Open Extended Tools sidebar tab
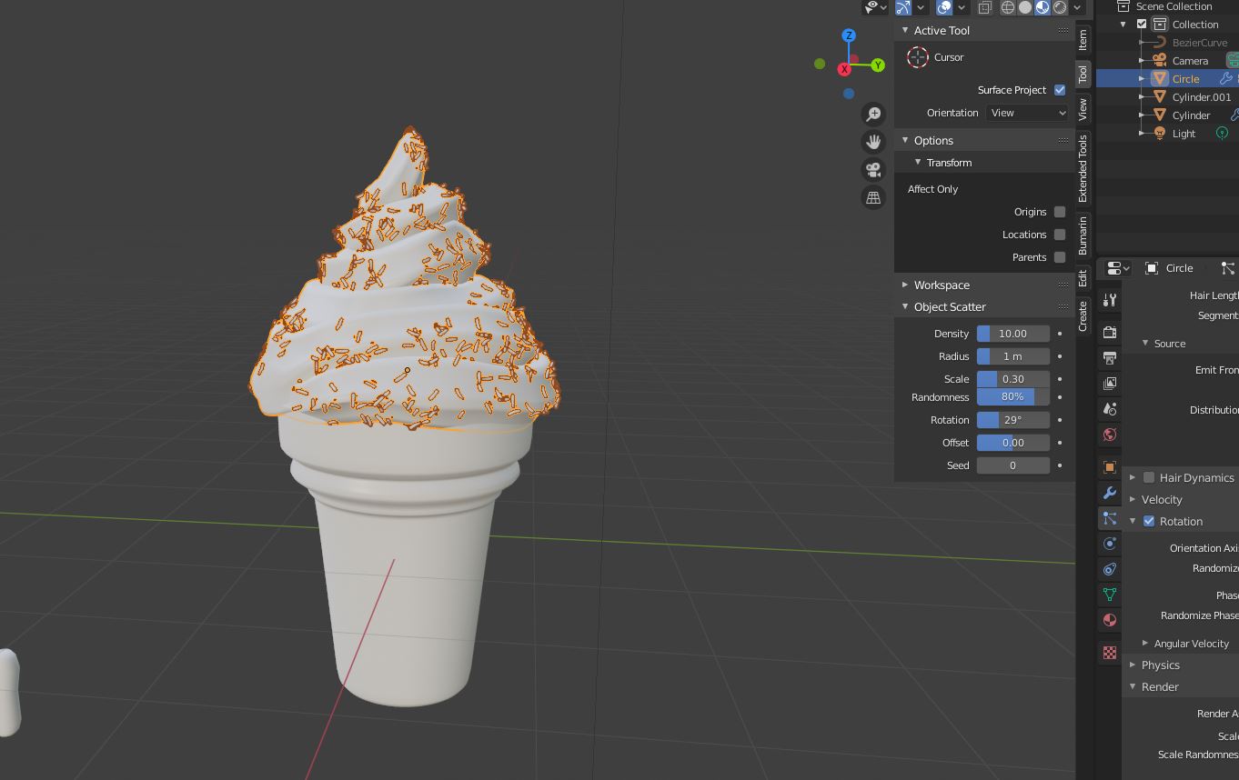This screenshot has width=1239, height=780. [x=1083, y=169]
